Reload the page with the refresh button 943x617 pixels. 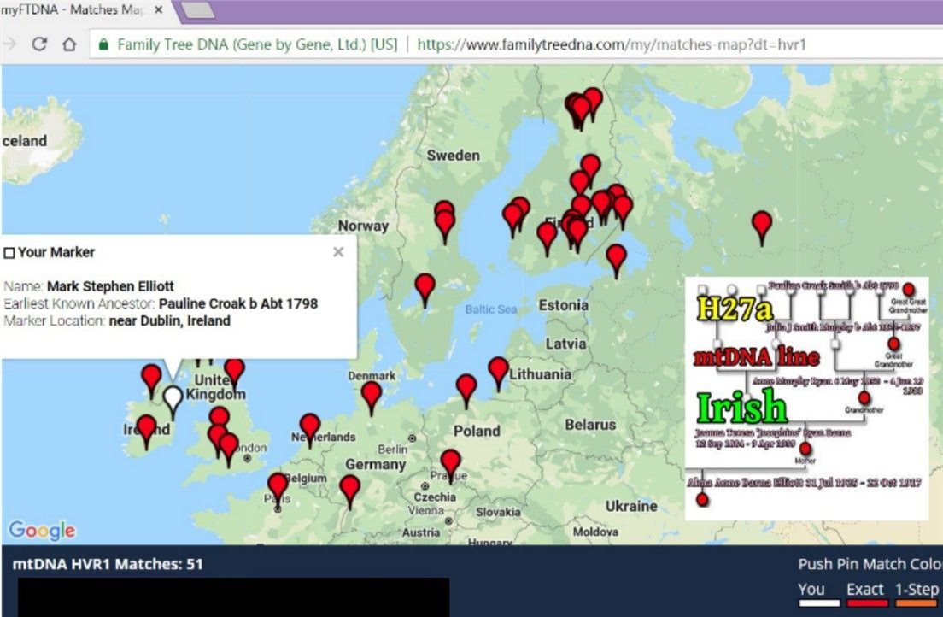click(x=39, y=44)
